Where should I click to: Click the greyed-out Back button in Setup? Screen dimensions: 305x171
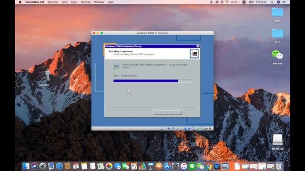point(160,113)
